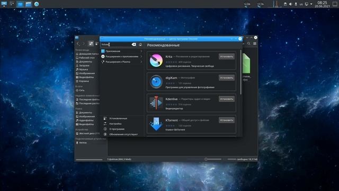Expand chevron next to Приложения
Viewport: 339px width, 191px height.
pyautogui.click(x=141, y=51)
